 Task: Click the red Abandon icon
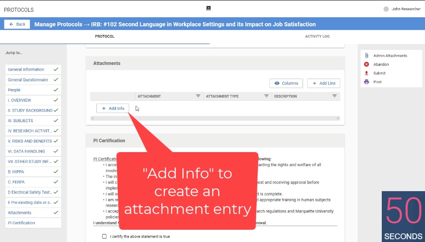pos(366,64)
